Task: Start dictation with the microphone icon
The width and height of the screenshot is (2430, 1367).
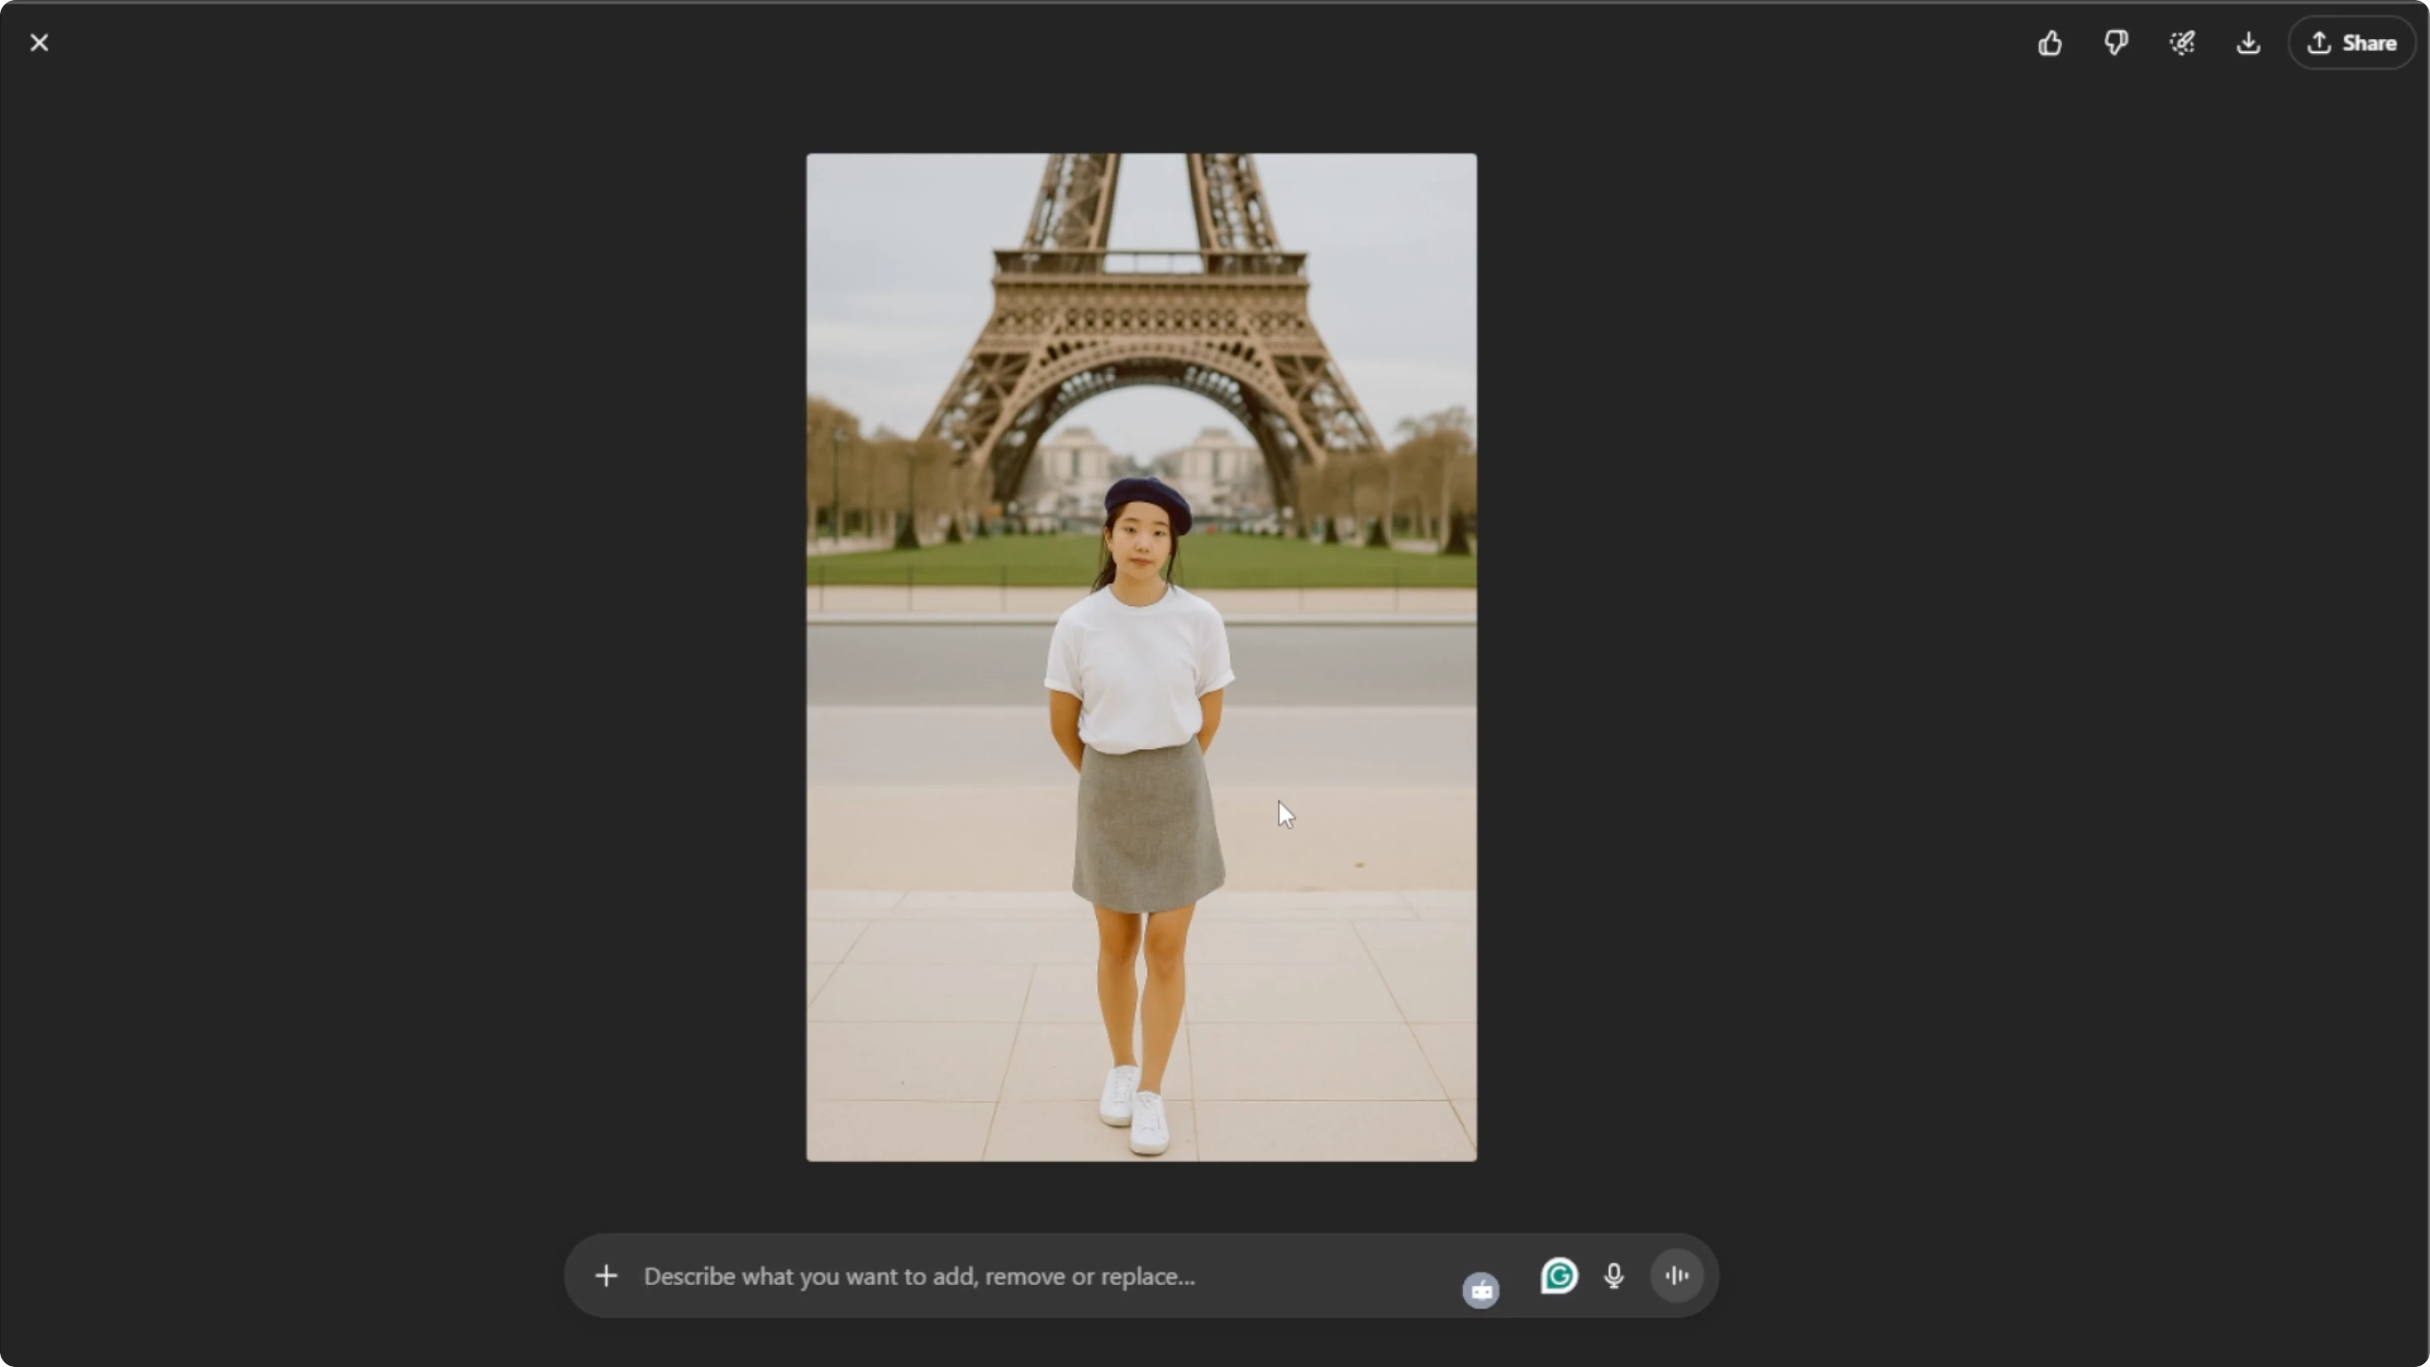Action: pyautogui.click(x=1614, y=1275)
